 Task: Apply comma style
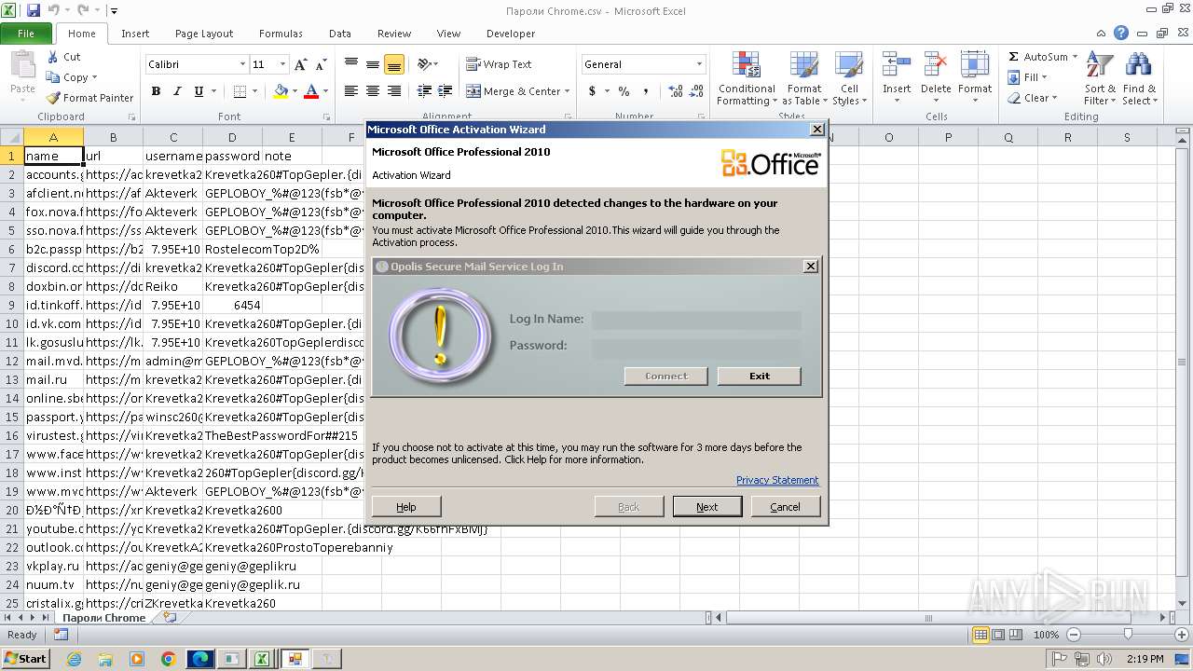pyautogui.click(x=646, y=91)
